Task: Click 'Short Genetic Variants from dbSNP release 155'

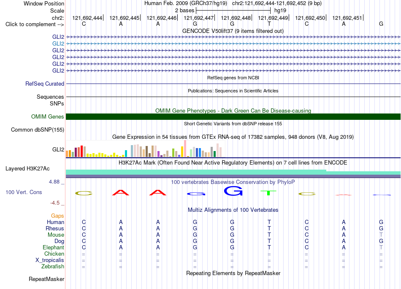Action: pos(233,124)
